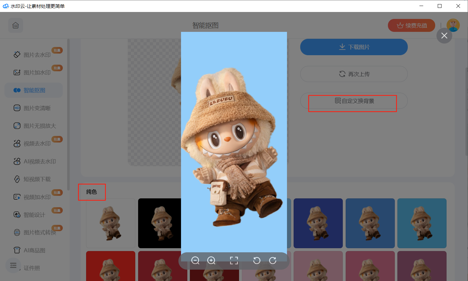Screen dimensions: 468x281
Task: Choose the rose pink background swatch
Action: pos(370,266)
